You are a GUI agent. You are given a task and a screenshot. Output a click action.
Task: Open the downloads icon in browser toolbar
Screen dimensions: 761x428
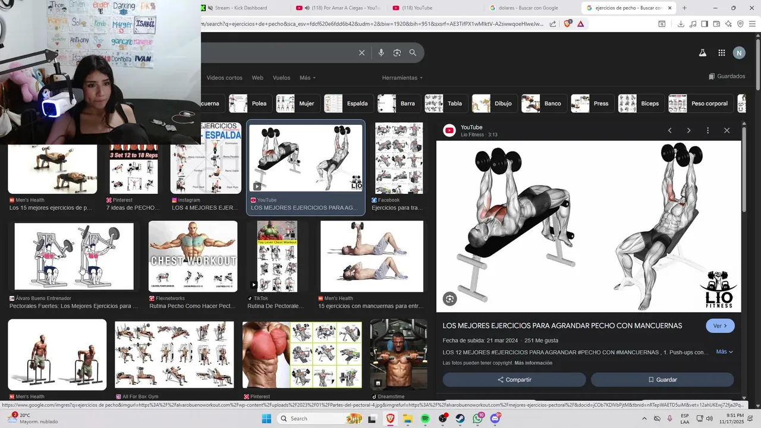pyautogui.click(x=681, y=24)
